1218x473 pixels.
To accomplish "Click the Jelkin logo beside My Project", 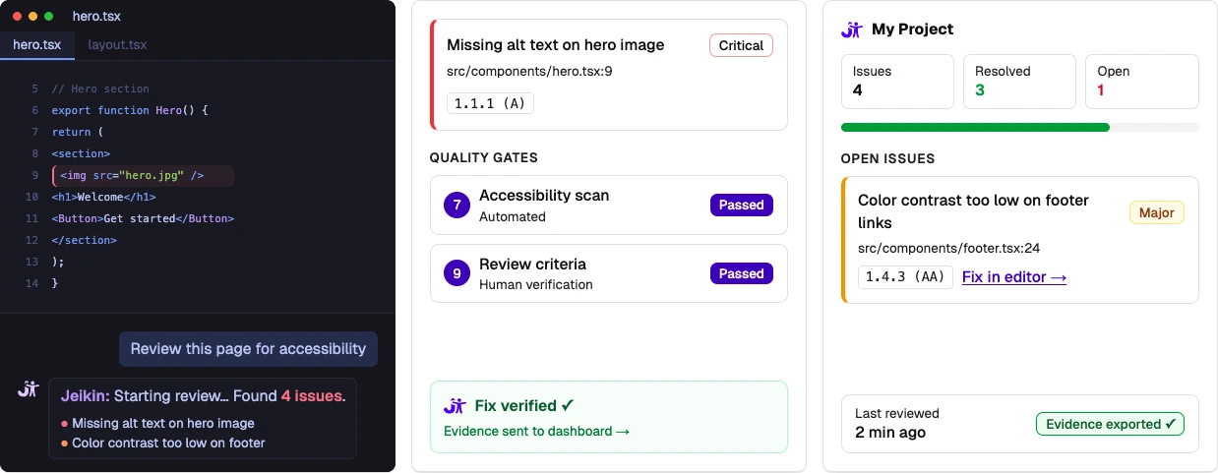I will 852,30.
